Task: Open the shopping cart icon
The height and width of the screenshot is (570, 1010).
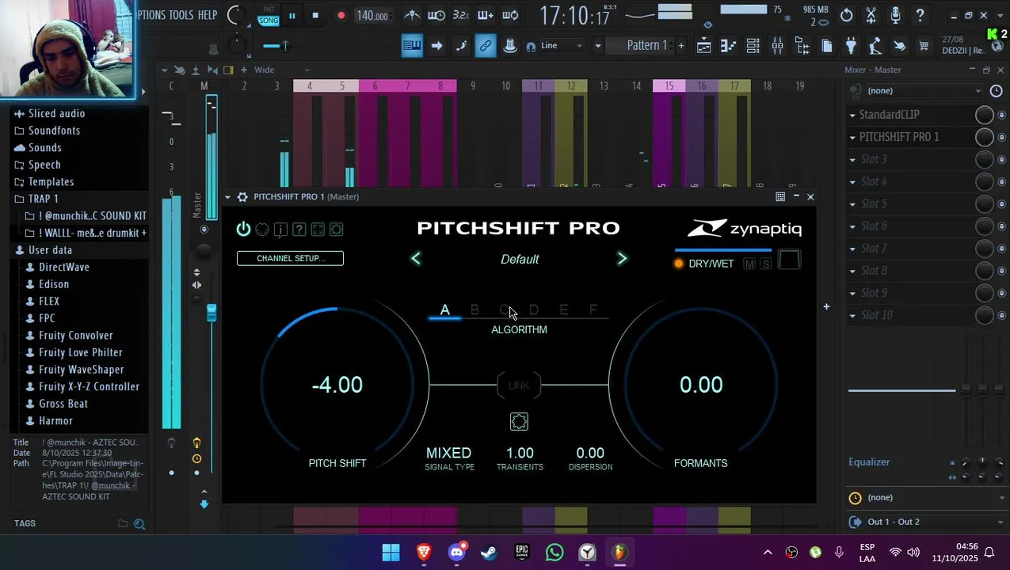Action: tap(924, 46)
